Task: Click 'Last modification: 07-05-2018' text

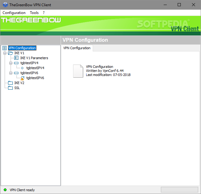Action: (x=108, y=75)
